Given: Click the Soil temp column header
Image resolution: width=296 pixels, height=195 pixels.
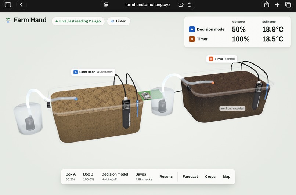Looking at the screenshot, I should 269,22.
